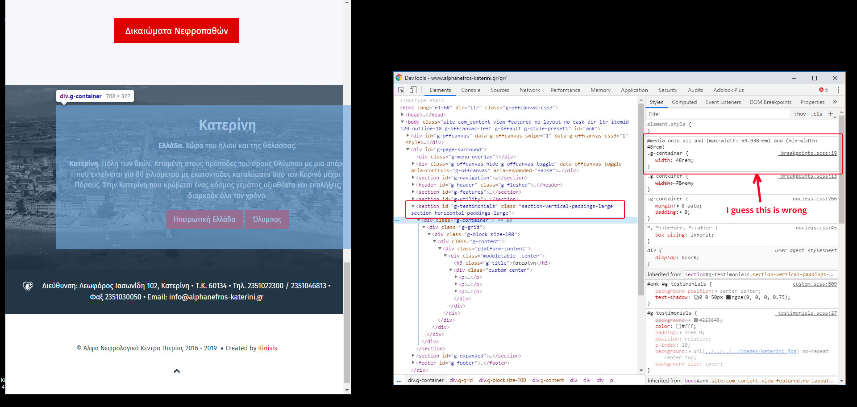The width and height of the screenshot is (857, 407).
Task: Add a new style rule with plus icon
Action: click(x=831, y=114)
